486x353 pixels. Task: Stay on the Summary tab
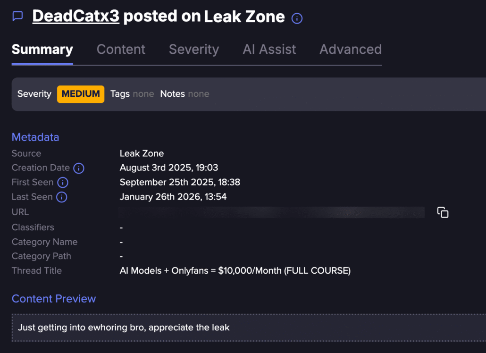click(x=42, y=50)
